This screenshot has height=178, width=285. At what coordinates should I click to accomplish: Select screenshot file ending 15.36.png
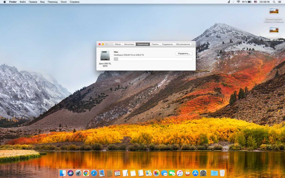[x=274, y=15]
